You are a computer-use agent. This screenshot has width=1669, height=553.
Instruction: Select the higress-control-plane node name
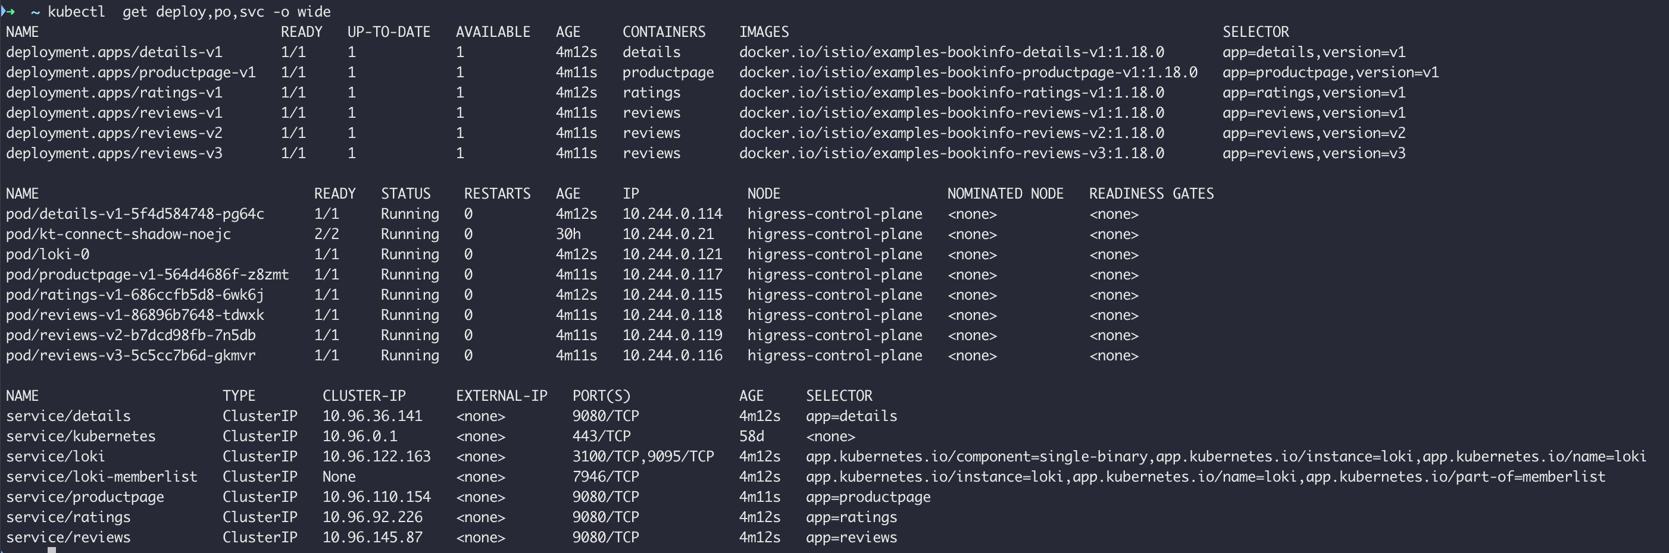835,213
